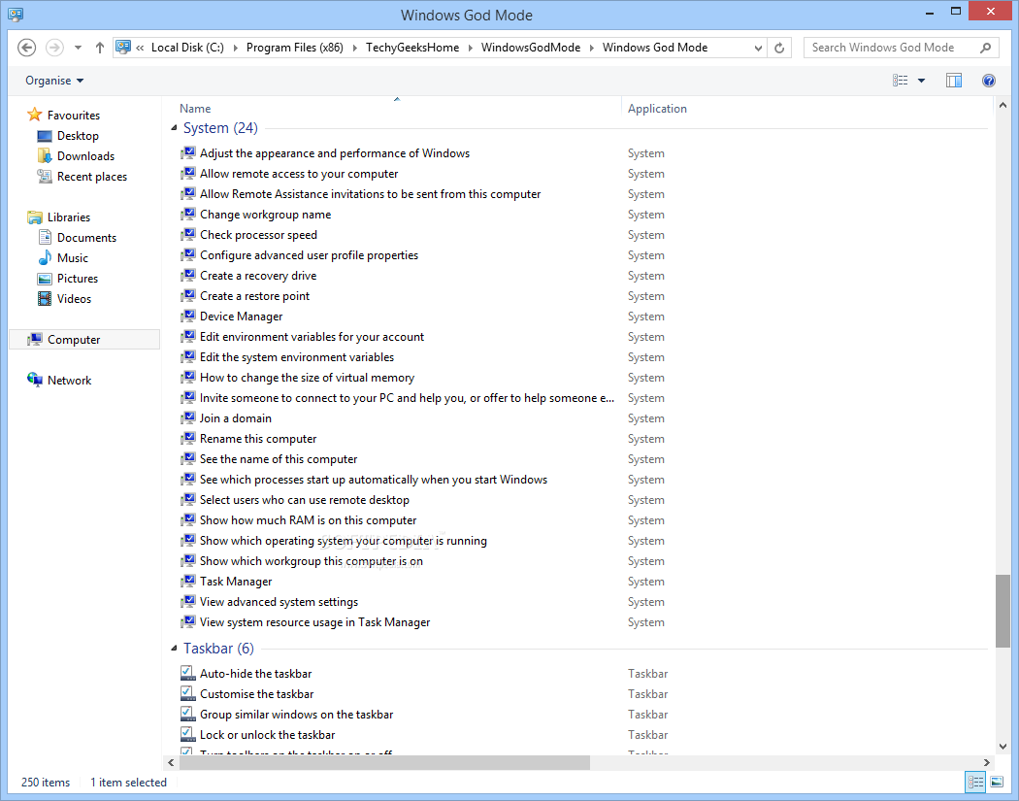Click icon beside See the name of this computer

coord(188,459)
